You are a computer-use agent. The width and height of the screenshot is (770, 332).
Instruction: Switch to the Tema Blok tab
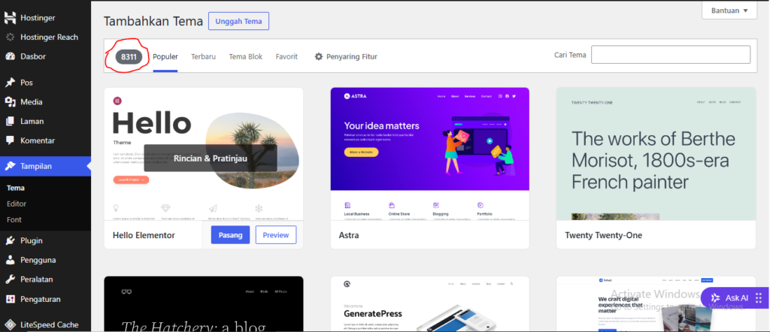pyautogui.click(x=246, y=56)
